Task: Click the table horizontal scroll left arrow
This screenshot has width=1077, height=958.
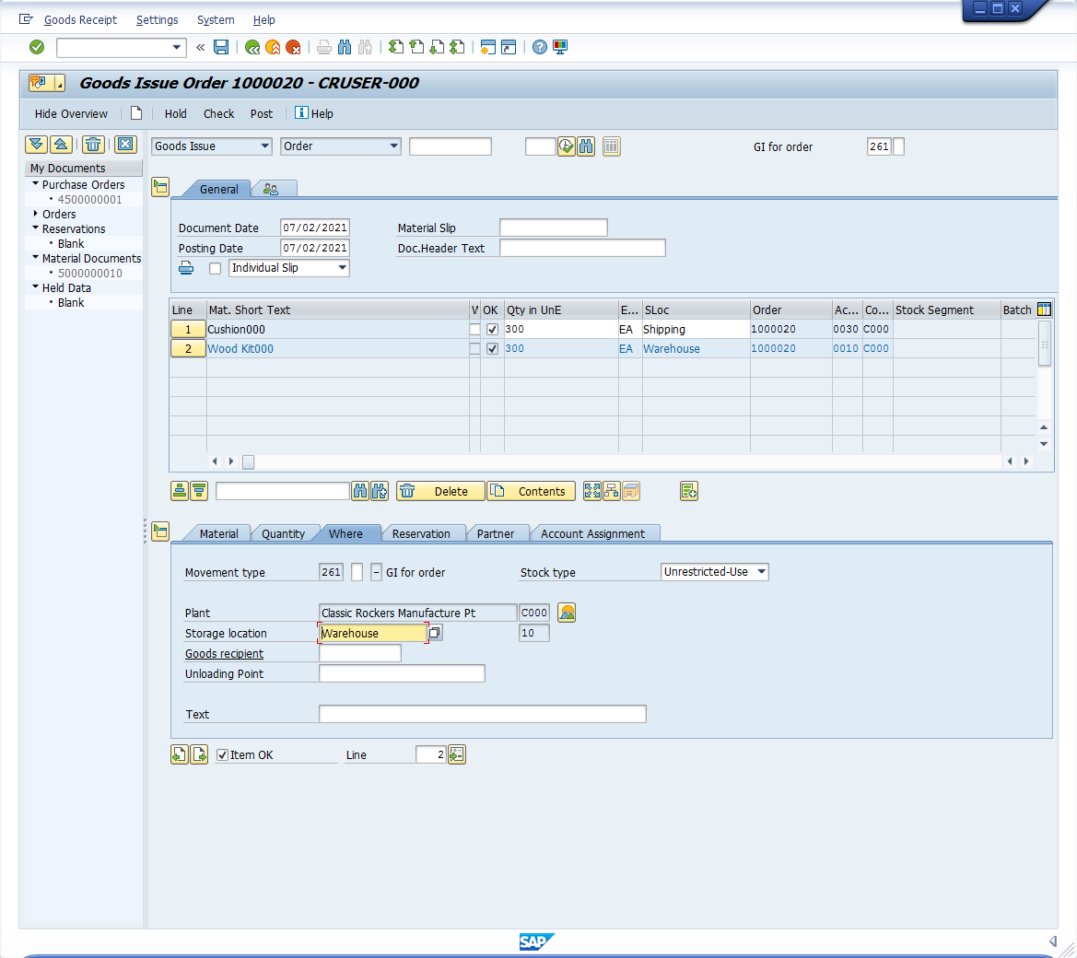Action: tap(215, 461)
